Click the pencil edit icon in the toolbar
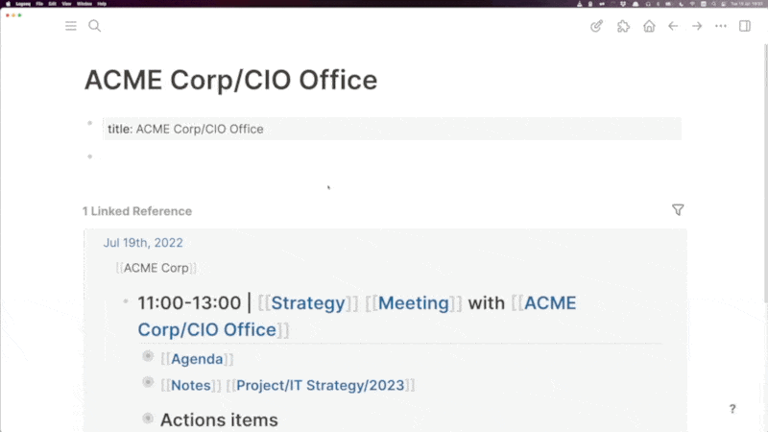The height and width of the screenshot is (432, 768). coord(596,26)
